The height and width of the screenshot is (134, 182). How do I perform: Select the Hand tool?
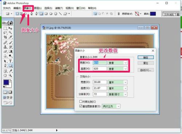pos(5,75)
